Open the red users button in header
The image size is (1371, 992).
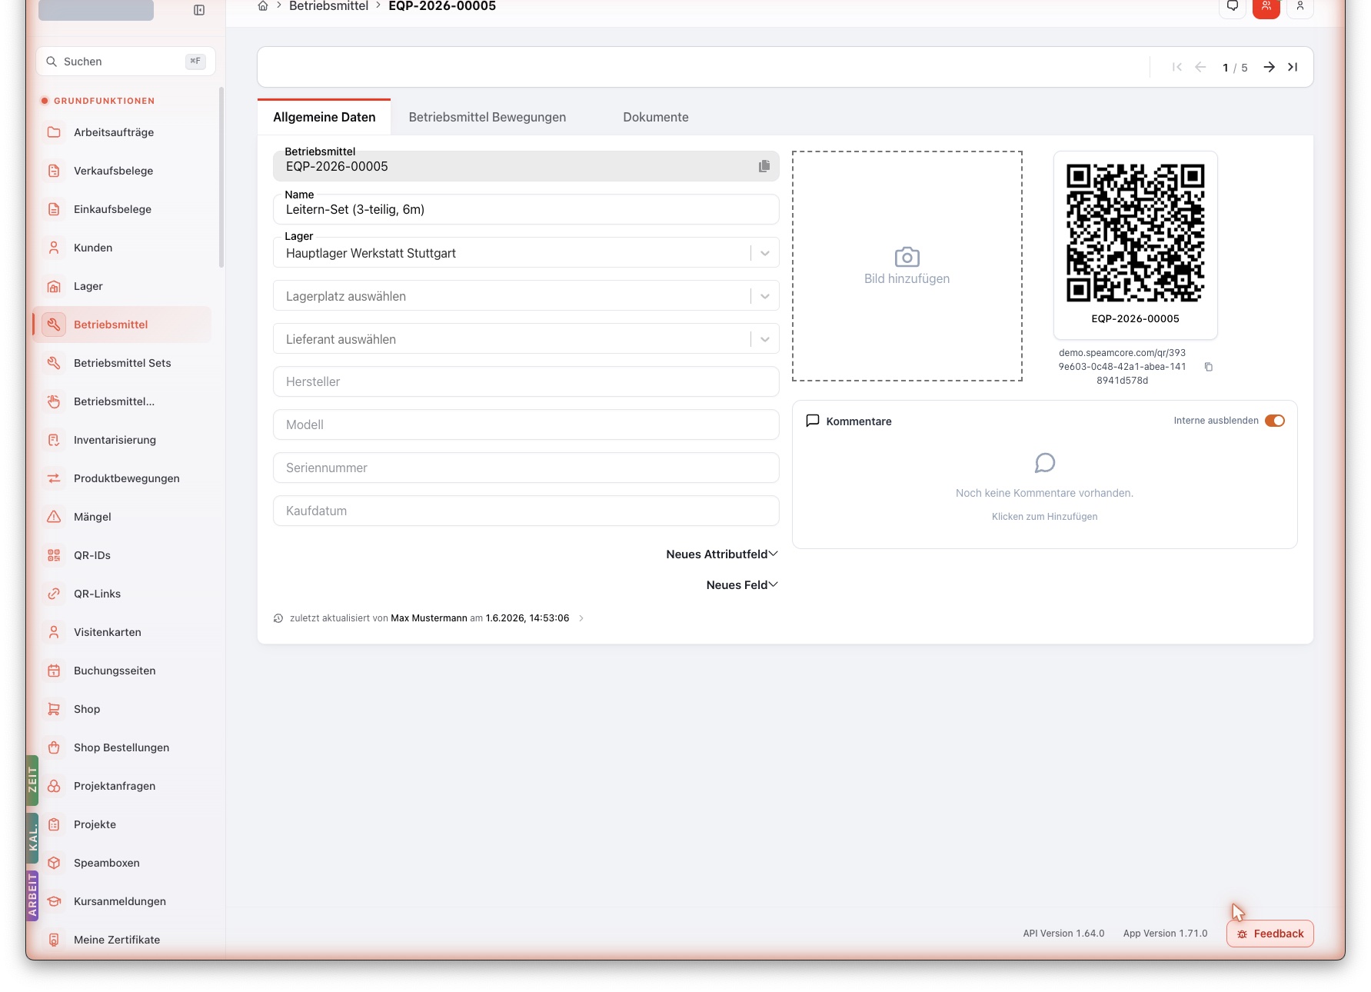[1266, 8]
